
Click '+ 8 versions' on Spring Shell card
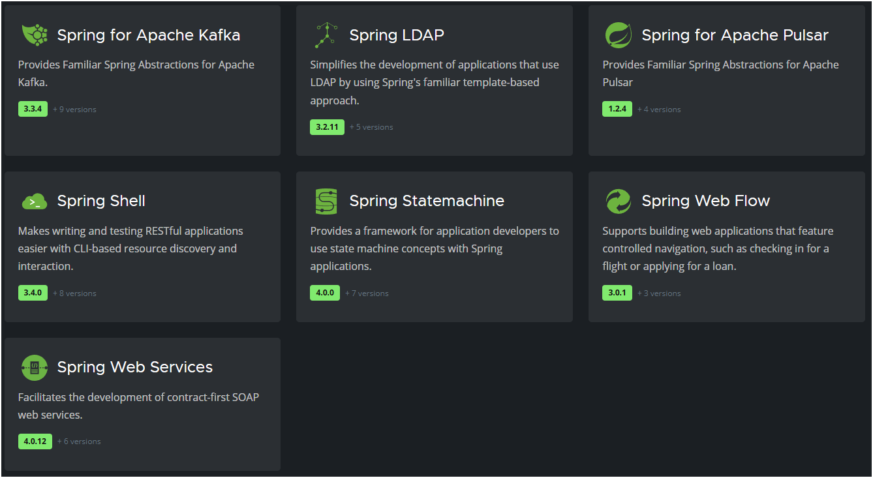(74, 293)
